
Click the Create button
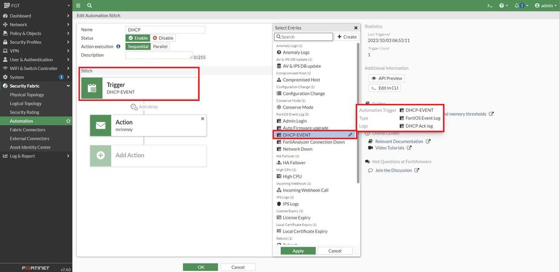pyautogui.click(x=346, y=37)
